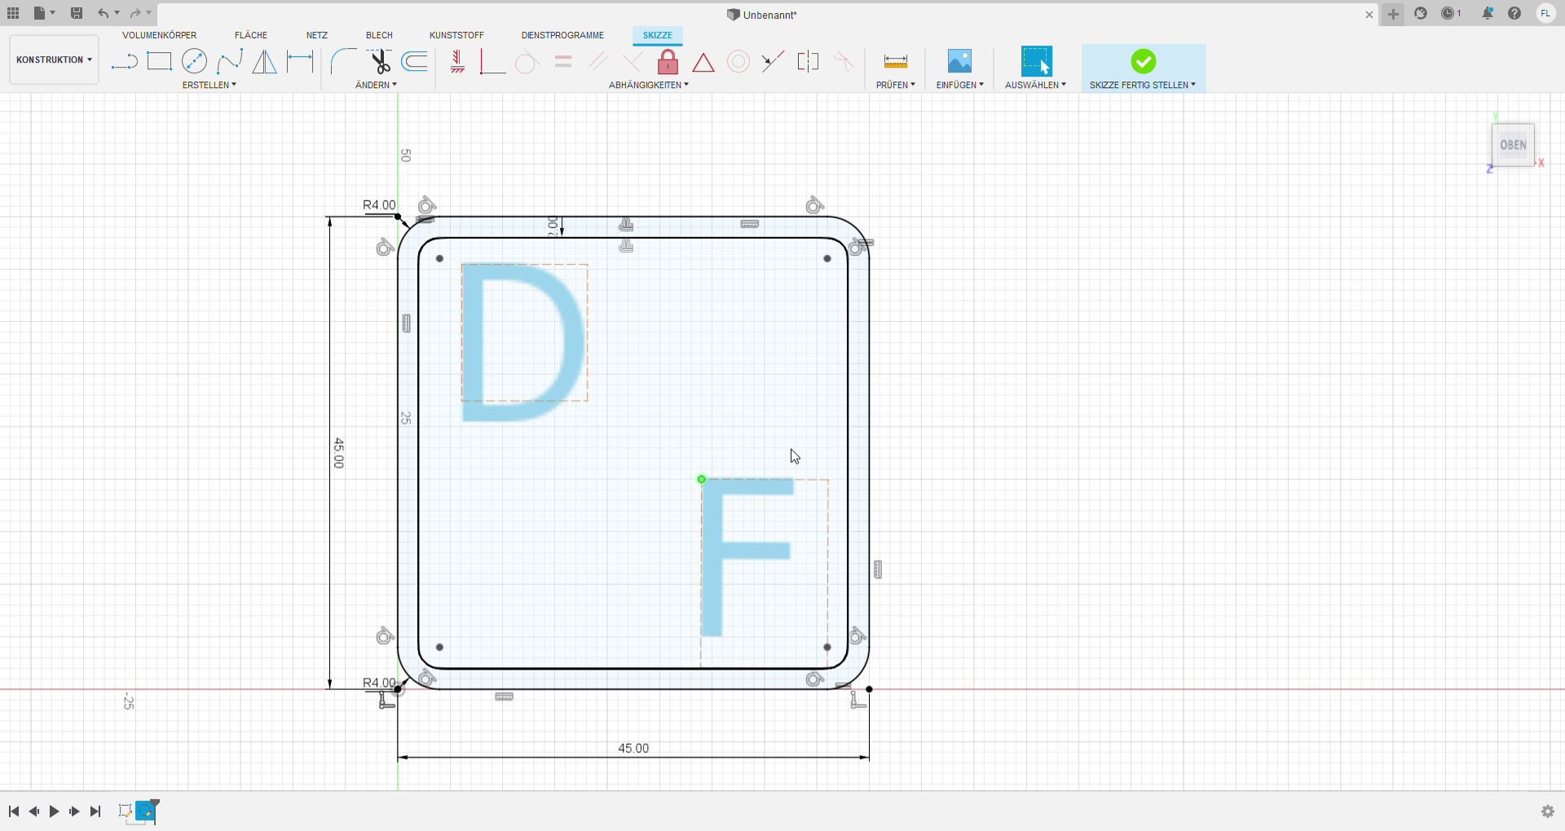This screenshot has height=831, width=1565.
Task: Switch to the DIENSTPROGRAMME tab
Action: pos(562,35)
